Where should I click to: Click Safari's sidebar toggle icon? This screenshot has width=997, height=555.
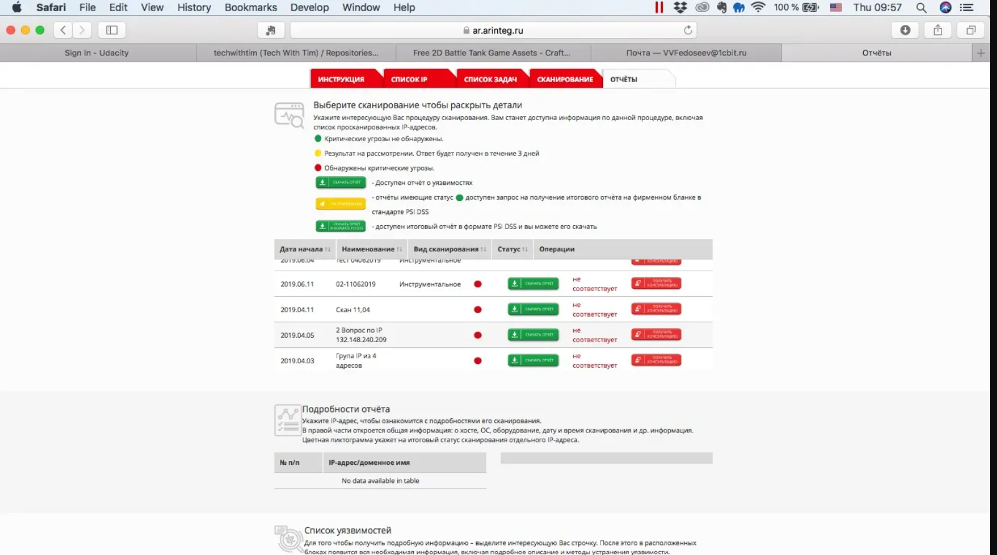112,30
